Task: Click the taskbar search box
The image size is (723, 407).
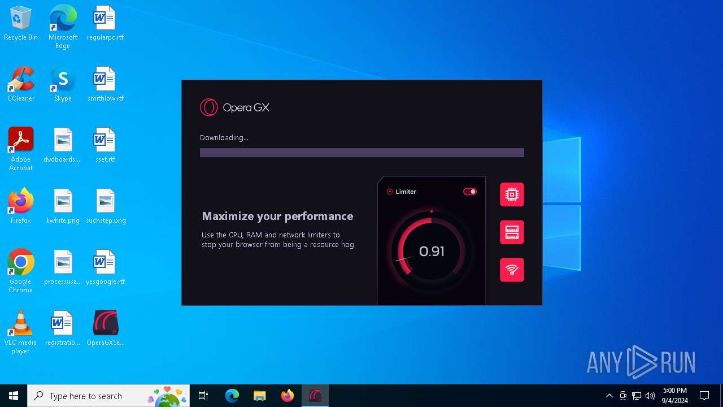Action: [x=108, y=396]
